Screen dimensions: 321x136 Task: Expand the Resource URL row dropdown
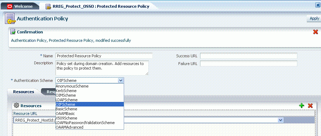pyautogui.click(x=280, y=120)
